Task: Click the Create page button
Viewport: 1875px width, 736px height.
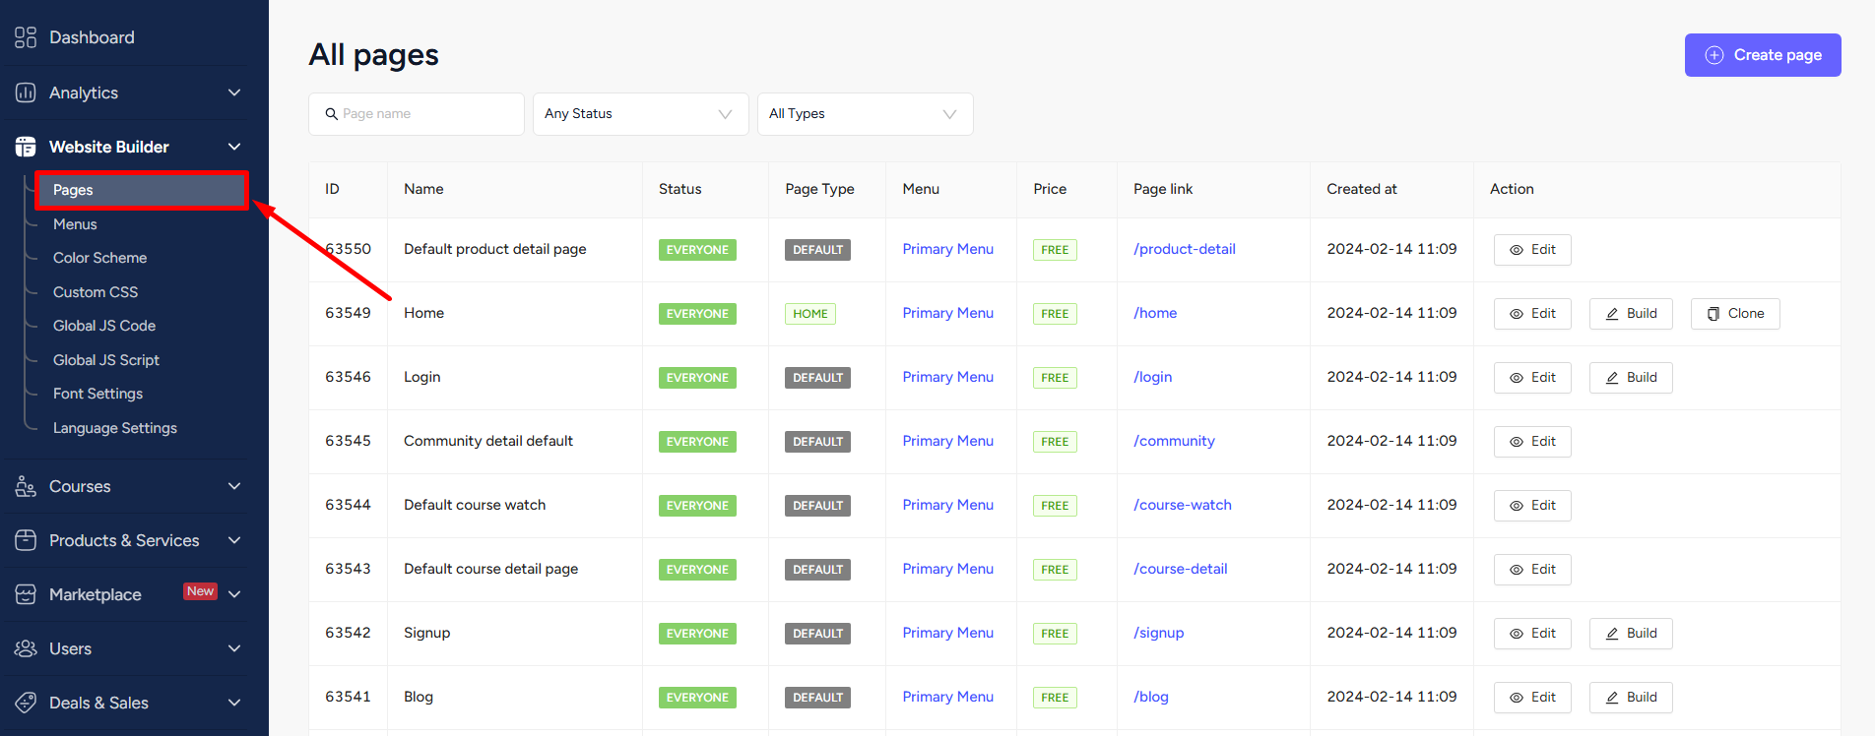Action: point(1763,55)
